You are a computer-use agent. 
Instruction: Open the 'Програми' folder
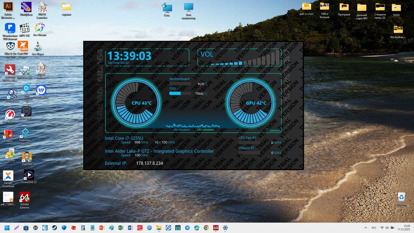[x=344, y=10]
